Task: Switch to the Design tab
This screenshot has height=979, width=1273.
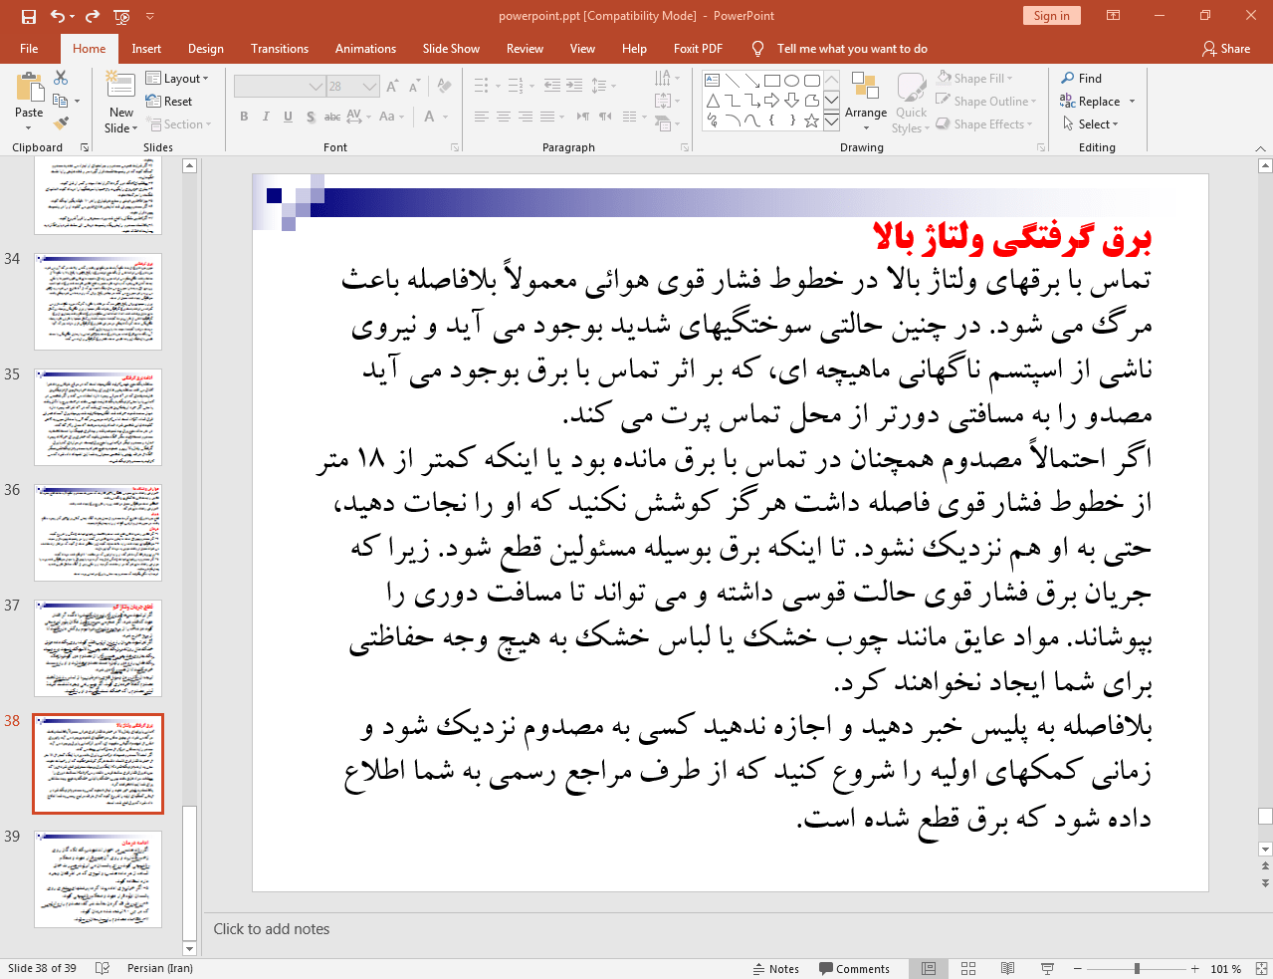Action: click(x=206, y=48)
